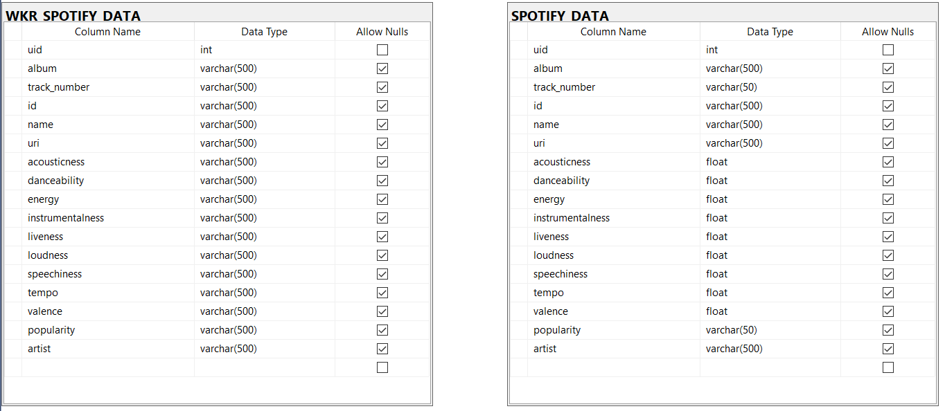Enable Allow Nulls for uid in WKR SPOTIFY DATA
The height and width of the screenshot is (411, 945).
pyautogui.click(x=382, y=49)
